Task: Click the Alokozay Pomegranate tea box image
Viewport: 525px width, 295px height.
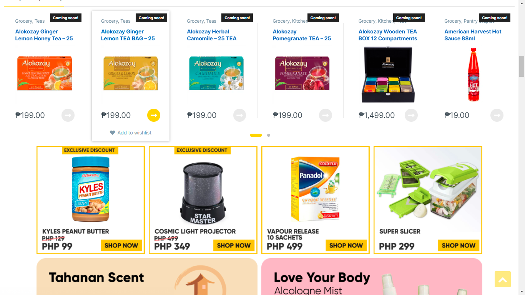Action: pos(302,73)
